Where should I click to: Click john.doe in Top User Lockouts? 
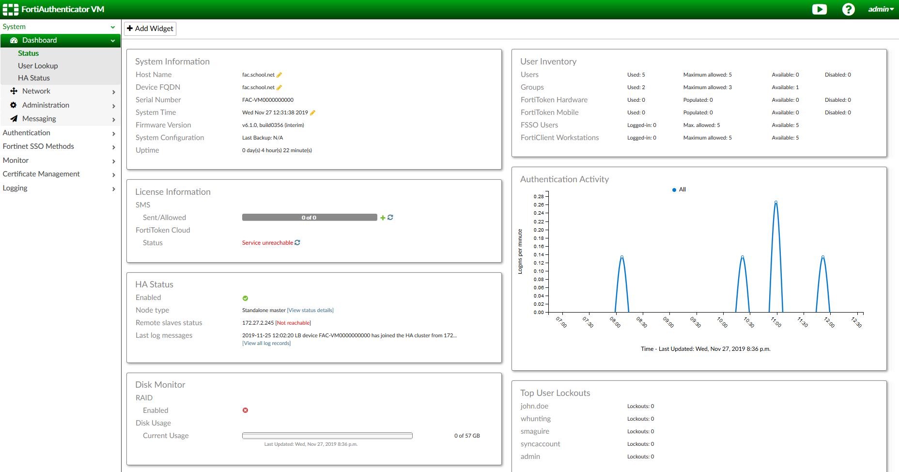pyautogui.click(x=534, y=406)
